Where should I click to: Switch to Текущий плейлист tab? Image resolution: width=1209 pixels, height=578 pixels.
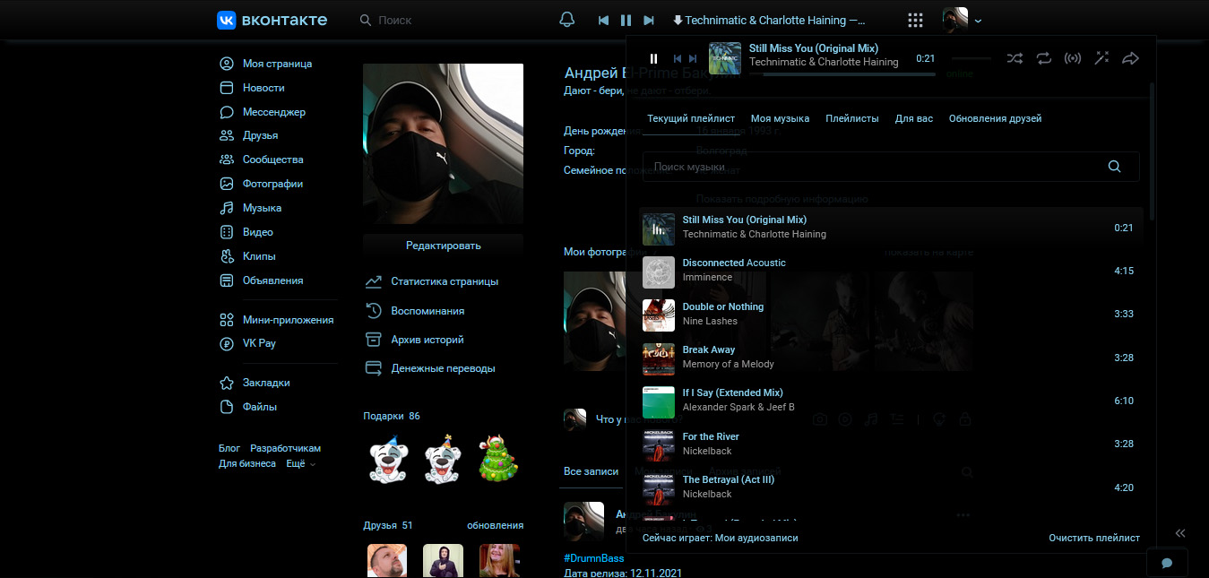691,118
